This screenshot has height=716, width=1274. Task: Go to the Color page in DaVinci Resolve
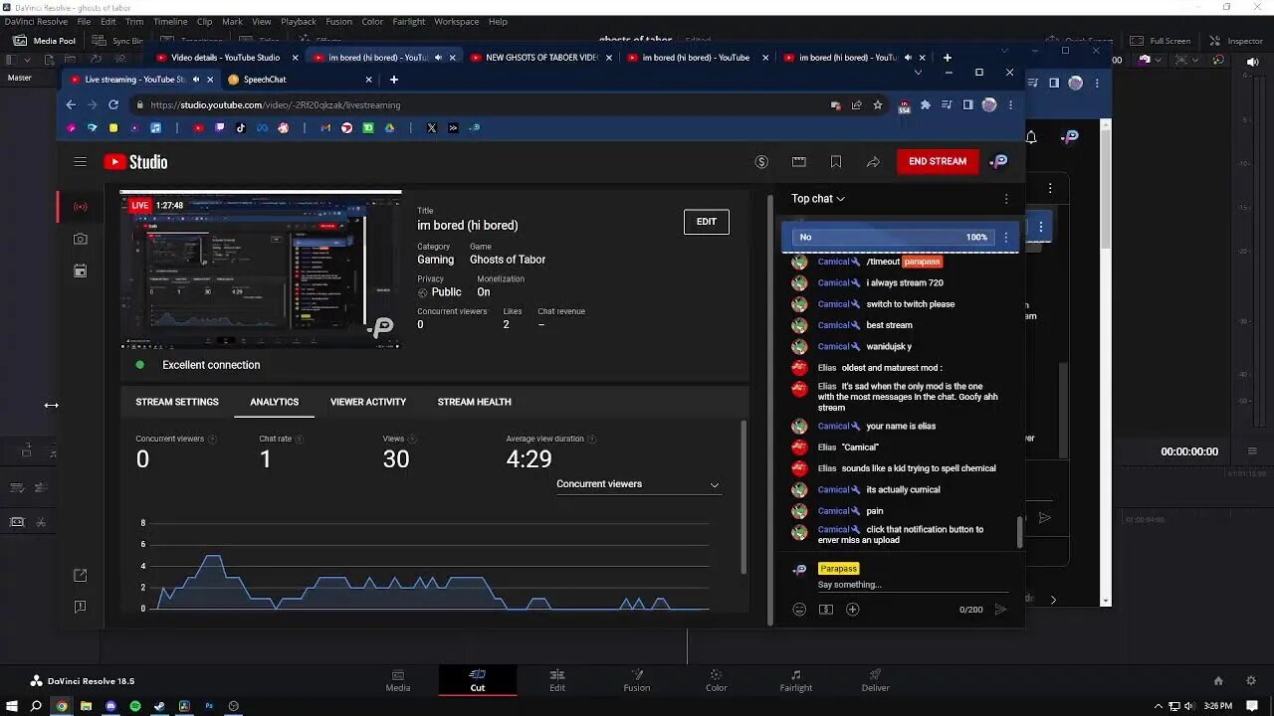(x=717, y=680)
